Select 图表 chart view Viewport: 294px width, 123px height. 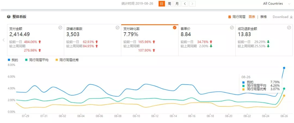pyautogui.click(x=252, y=17)
